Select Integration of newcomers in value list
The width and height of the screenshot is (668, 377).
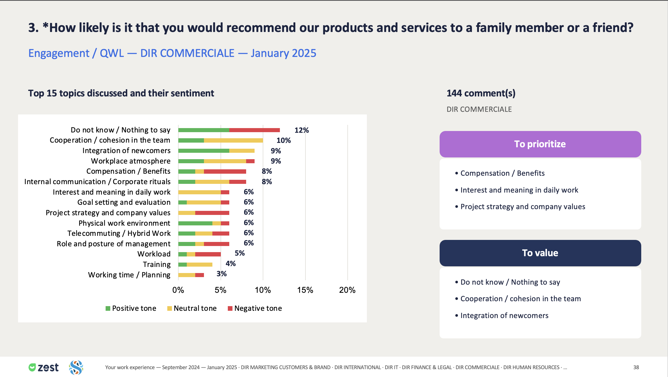[x=504, y=315]
